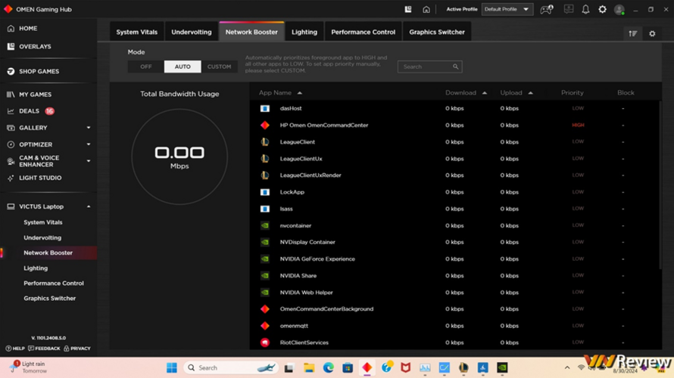Select CUSTOM mode
Viewport: 674px width, 378px height.
click(x=219, y=67)
